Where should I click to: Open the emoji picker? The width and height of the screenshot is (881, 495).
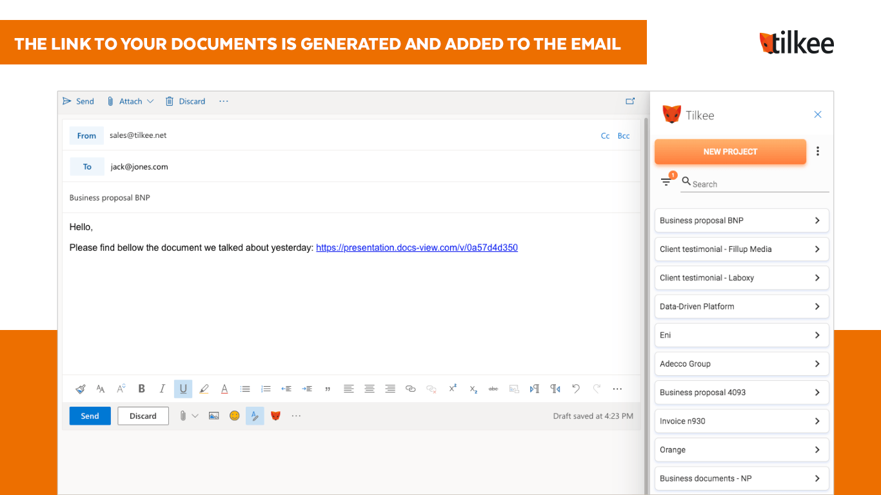234,416
